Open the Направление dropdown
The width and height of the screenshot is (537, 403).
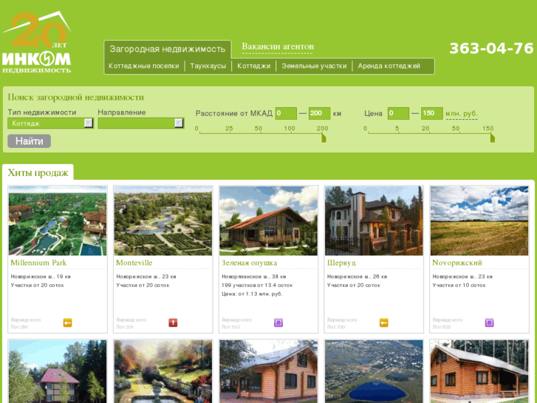(x=141, y=123)
